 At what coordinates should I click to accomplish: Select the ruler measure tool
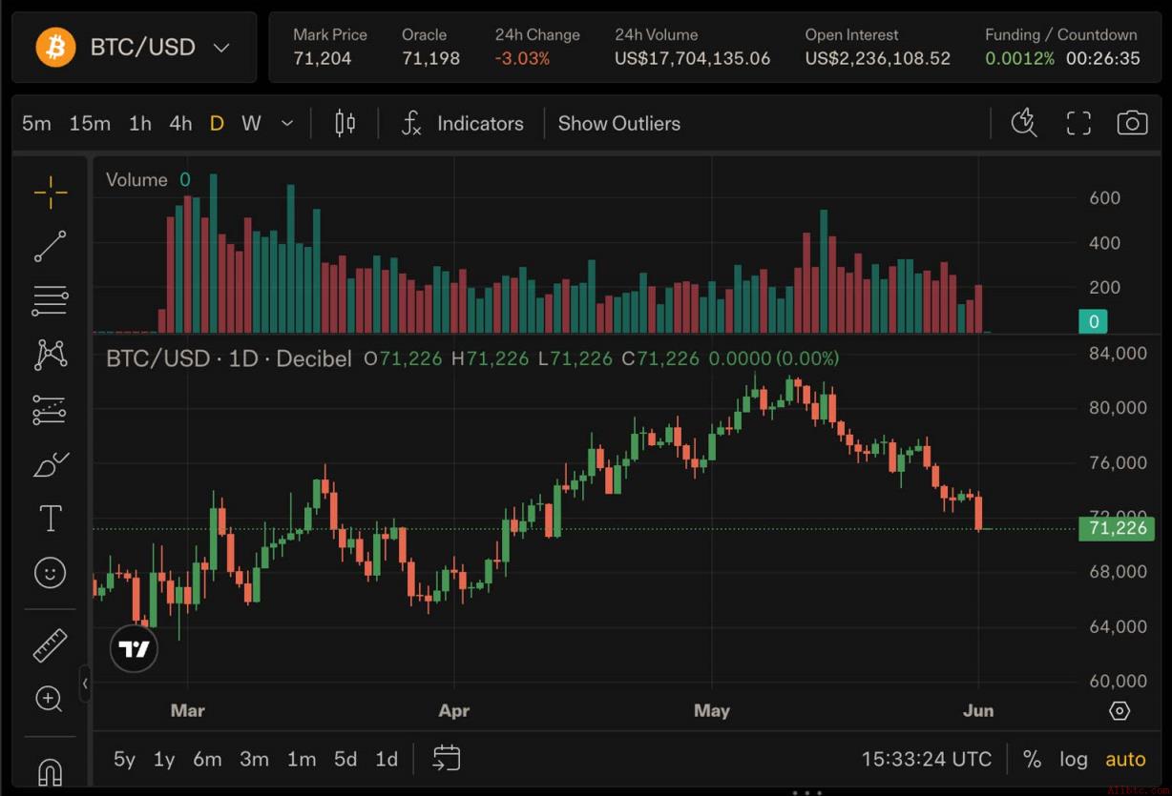tap(51, 645)
